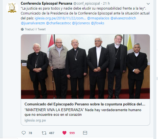Open the bishops group photo preview
Screen dimensions: 158x139
click(85, 67)
